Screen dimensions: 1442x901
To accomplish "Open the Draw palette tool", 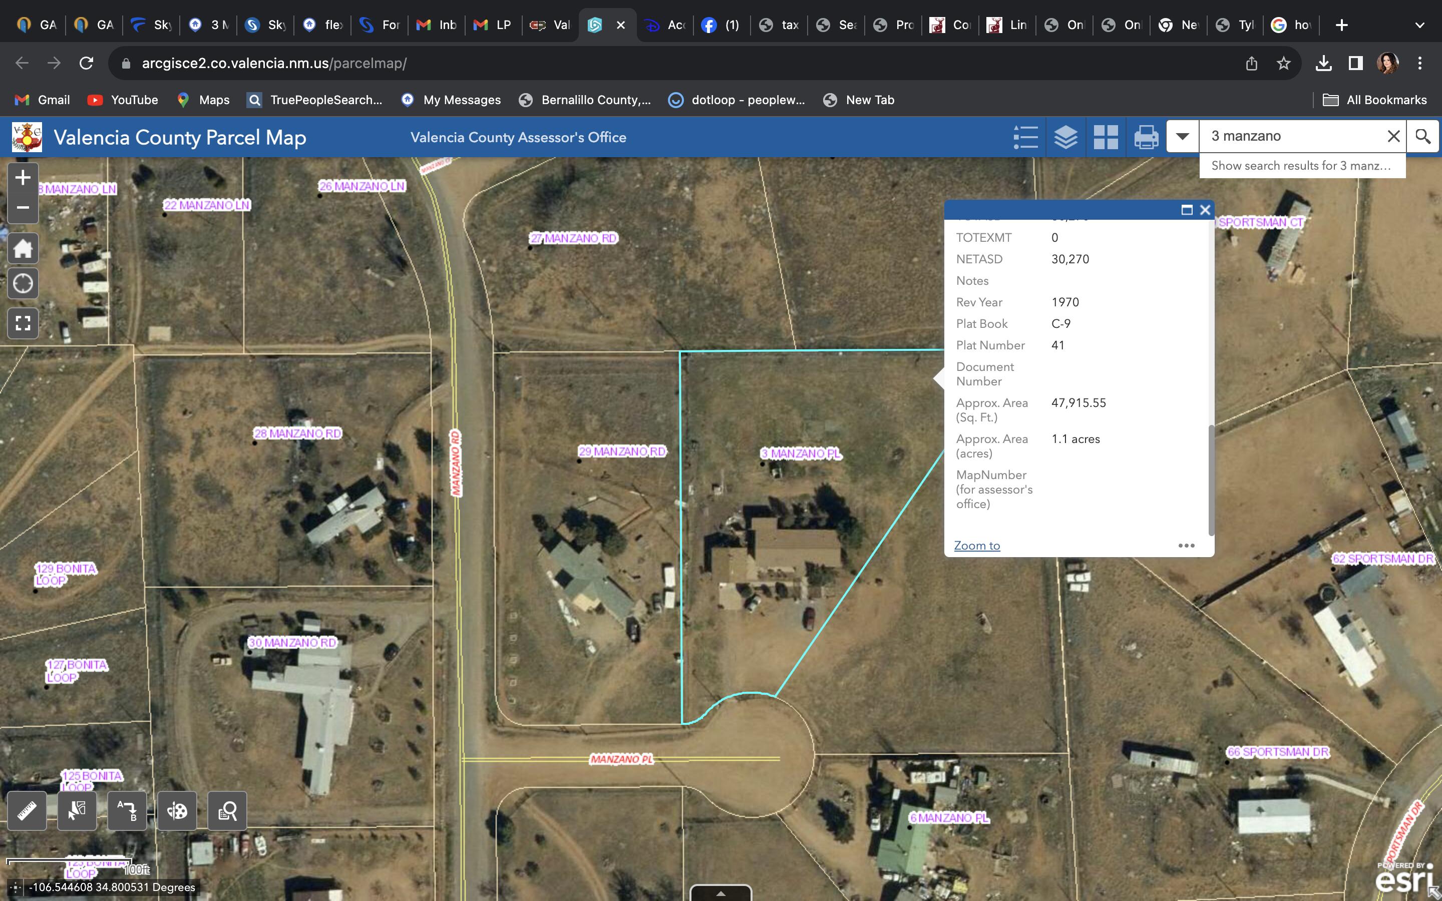I will point(177,811).
